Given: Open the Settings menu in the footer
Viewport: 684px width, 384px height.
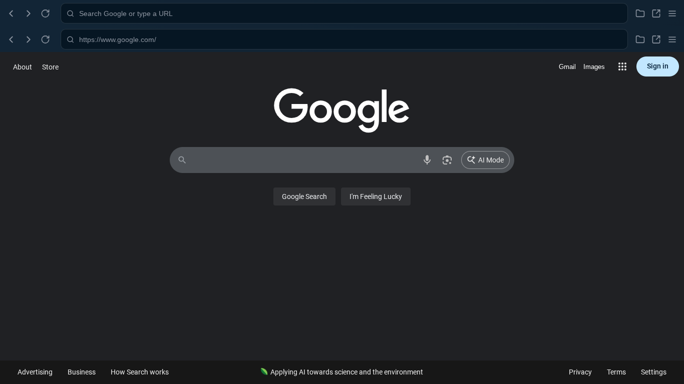Looking at the screenshot, I should tap(653, 372).
